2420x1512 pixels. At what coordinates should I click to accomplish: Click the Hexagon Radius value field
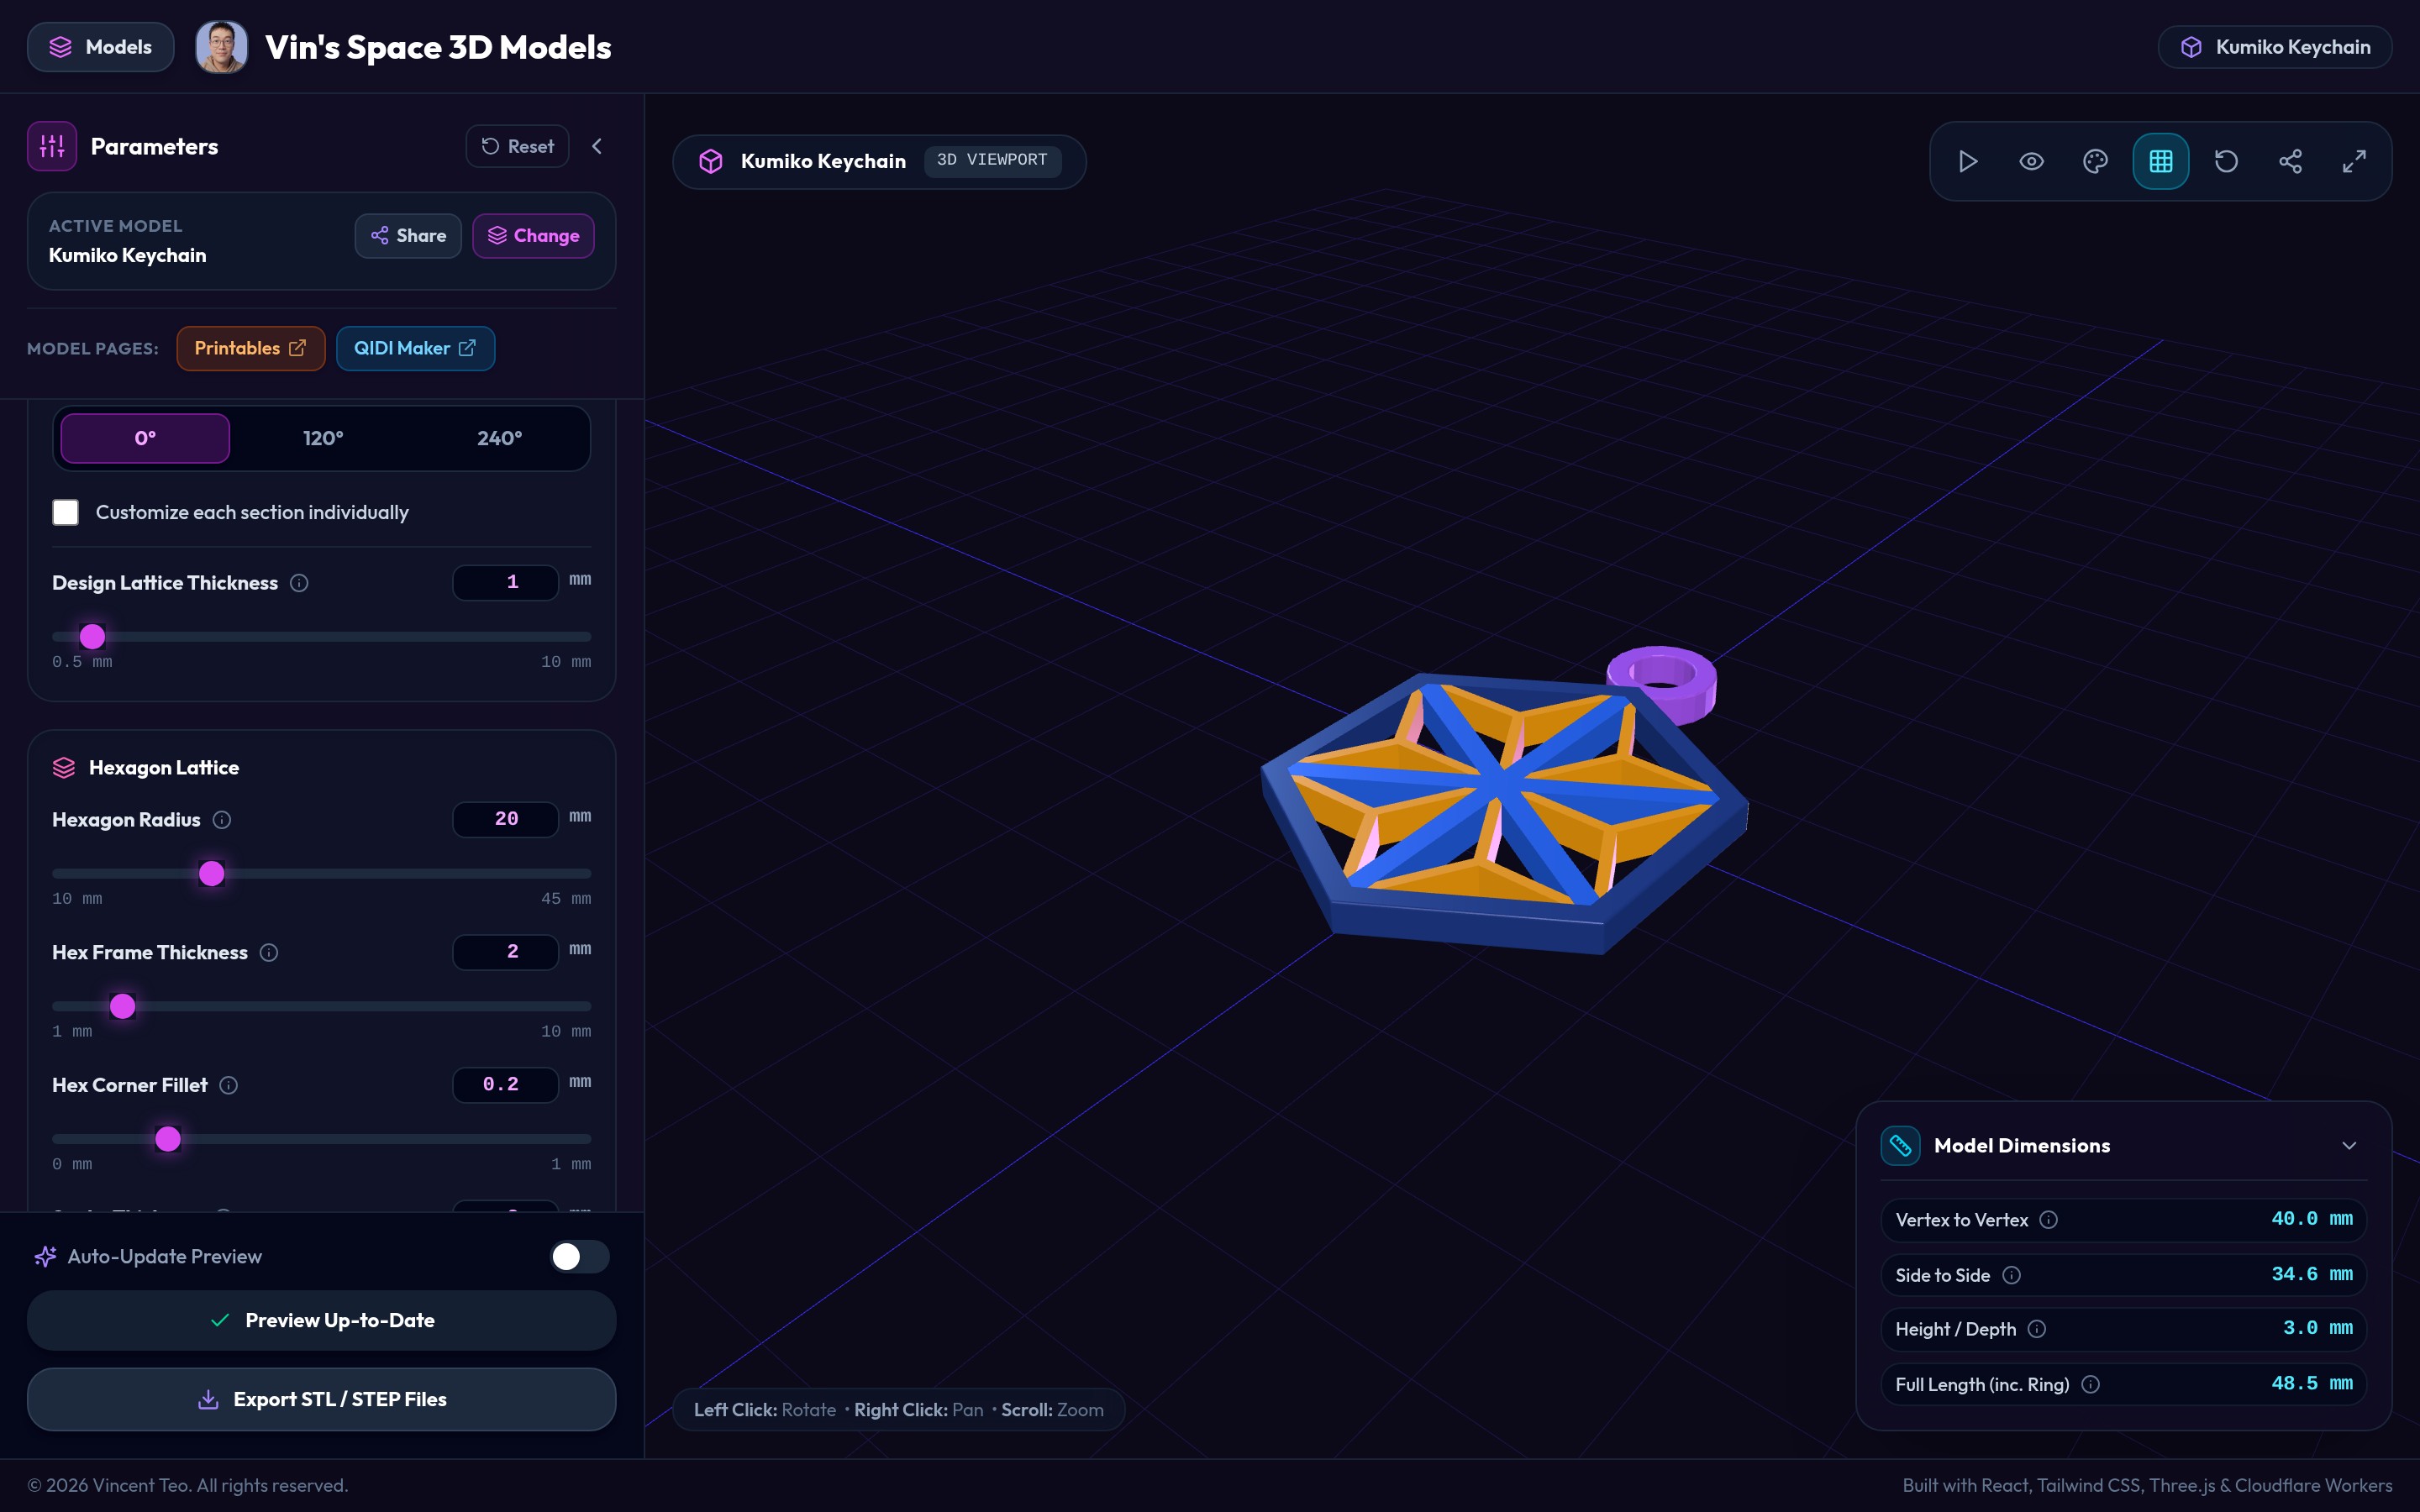pos(506,819)
